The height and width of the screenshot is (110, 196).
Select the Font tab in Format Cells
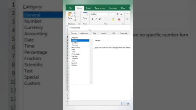coord(95,33)
